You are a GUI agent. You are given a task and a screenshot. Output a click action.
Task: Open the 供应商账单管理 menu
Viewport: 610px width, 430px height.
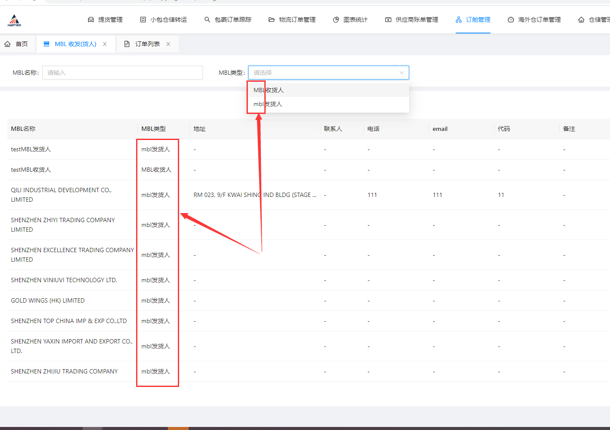click(x=412, y=20)
